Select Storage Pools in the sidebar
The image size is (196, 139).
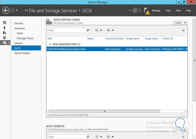coord(25,38)
